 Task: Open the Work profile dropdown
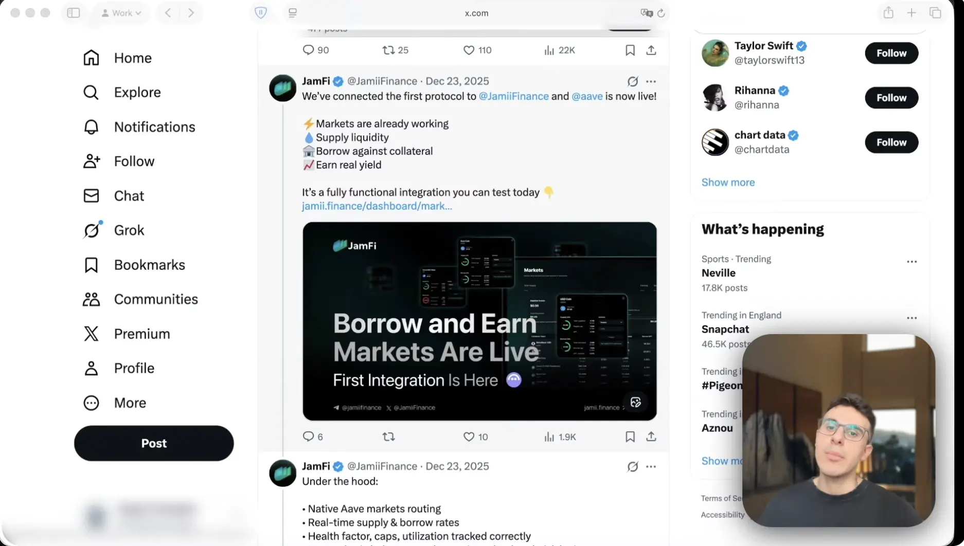(x=121, y=13)
